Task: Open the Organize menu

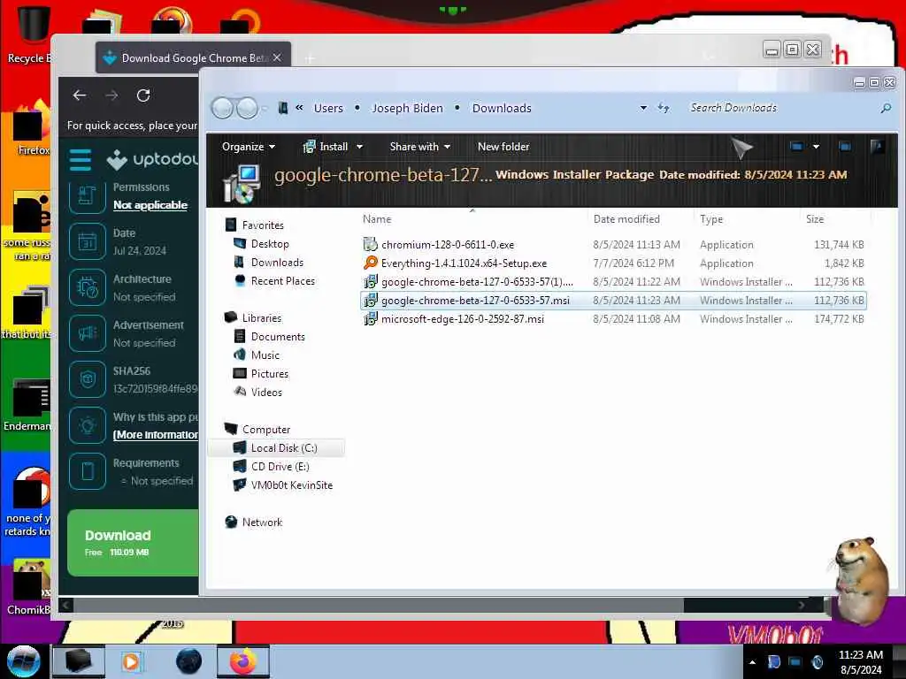Action: (x=248, y=147)
